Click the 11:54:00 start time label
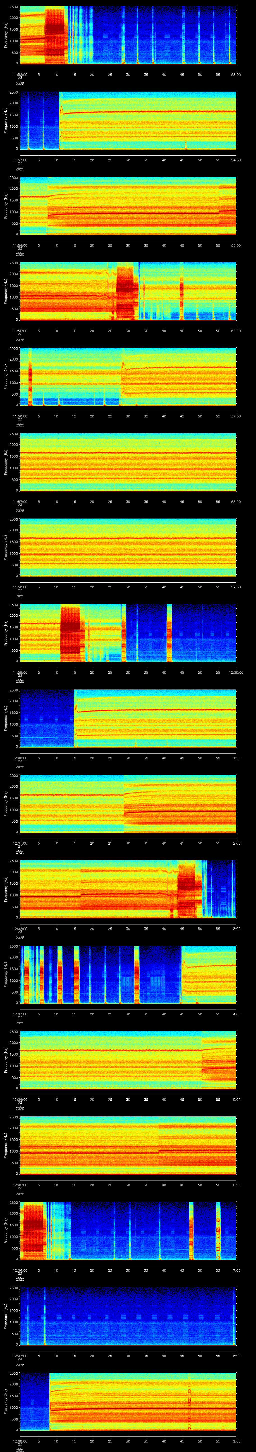 coord(20,245)
